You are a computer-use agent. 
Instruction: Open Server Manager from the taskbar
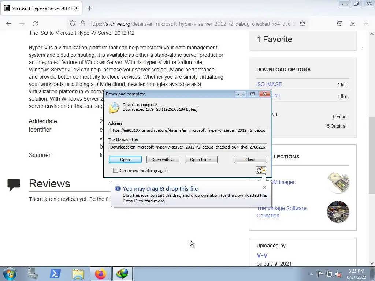click(x=33, y=274)
